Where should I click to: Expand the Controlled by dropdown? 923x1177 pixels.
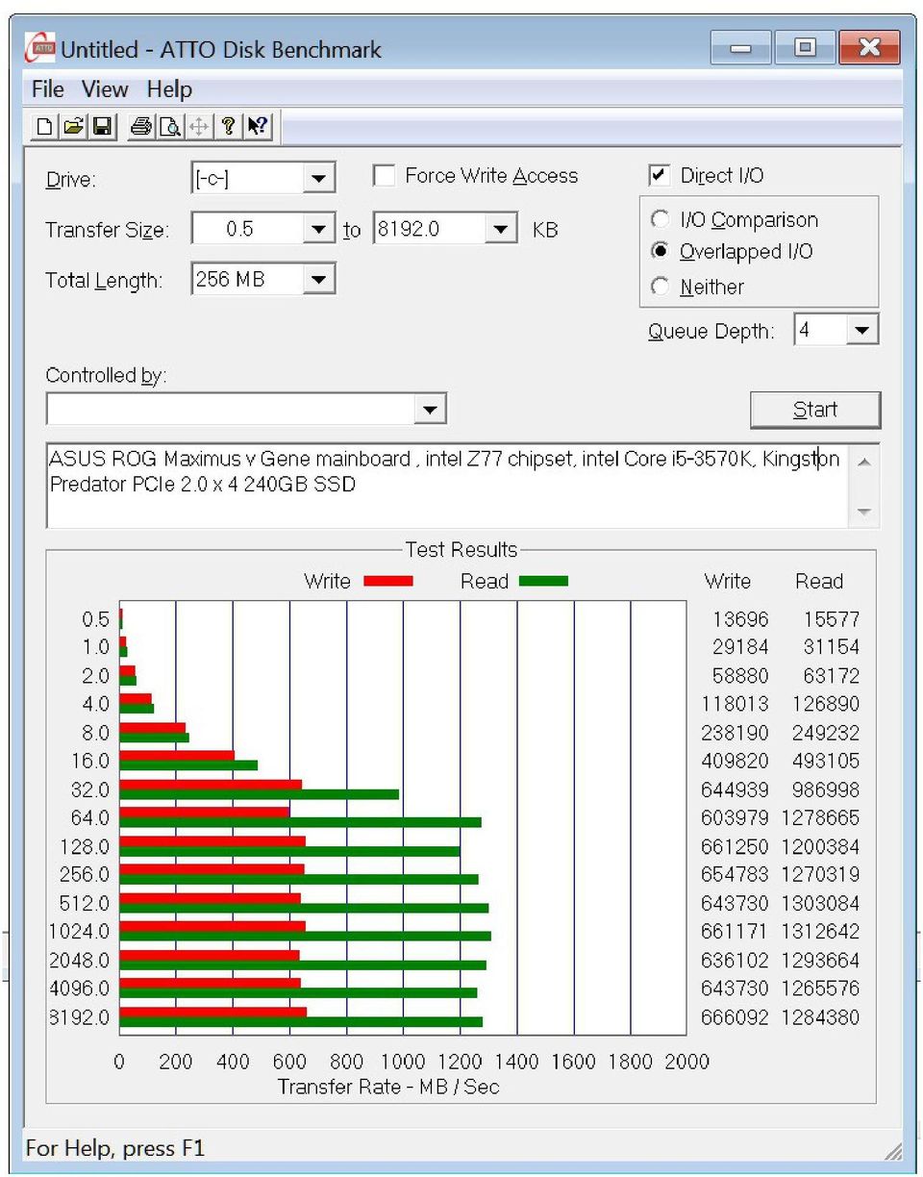pyautogui.click(x=430, y=410)
